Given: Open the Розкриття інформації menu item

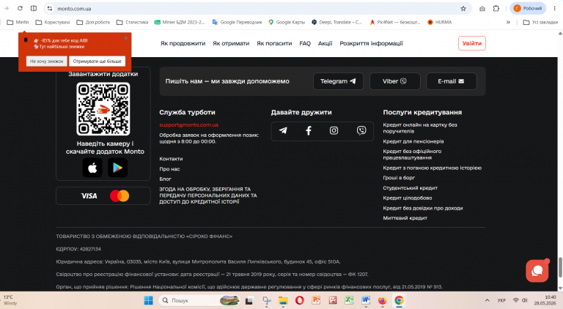Looking at the screenshot, I should point(371,43).
